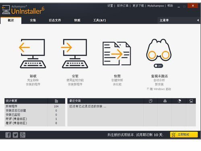Open the Snapshot (快照) documents icon
The height and width of the screenshot is (151, 201).
[x=117, y=54]
